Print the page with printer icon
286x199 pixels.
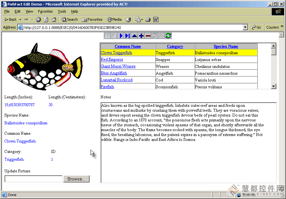pos(148,19)
